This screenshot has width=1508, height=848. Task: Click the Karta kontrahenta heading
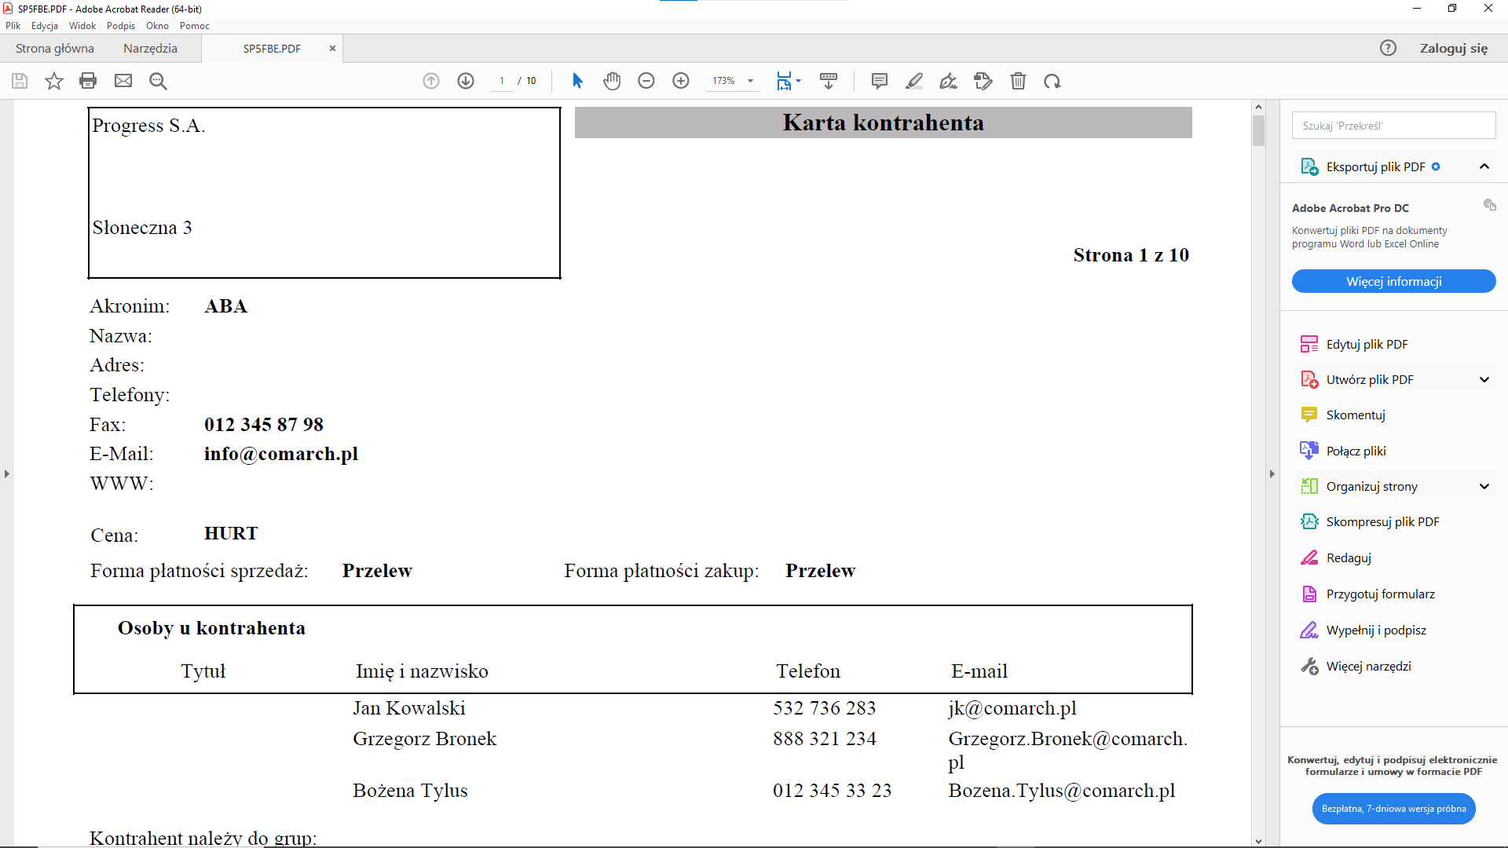tap(884, 122)
